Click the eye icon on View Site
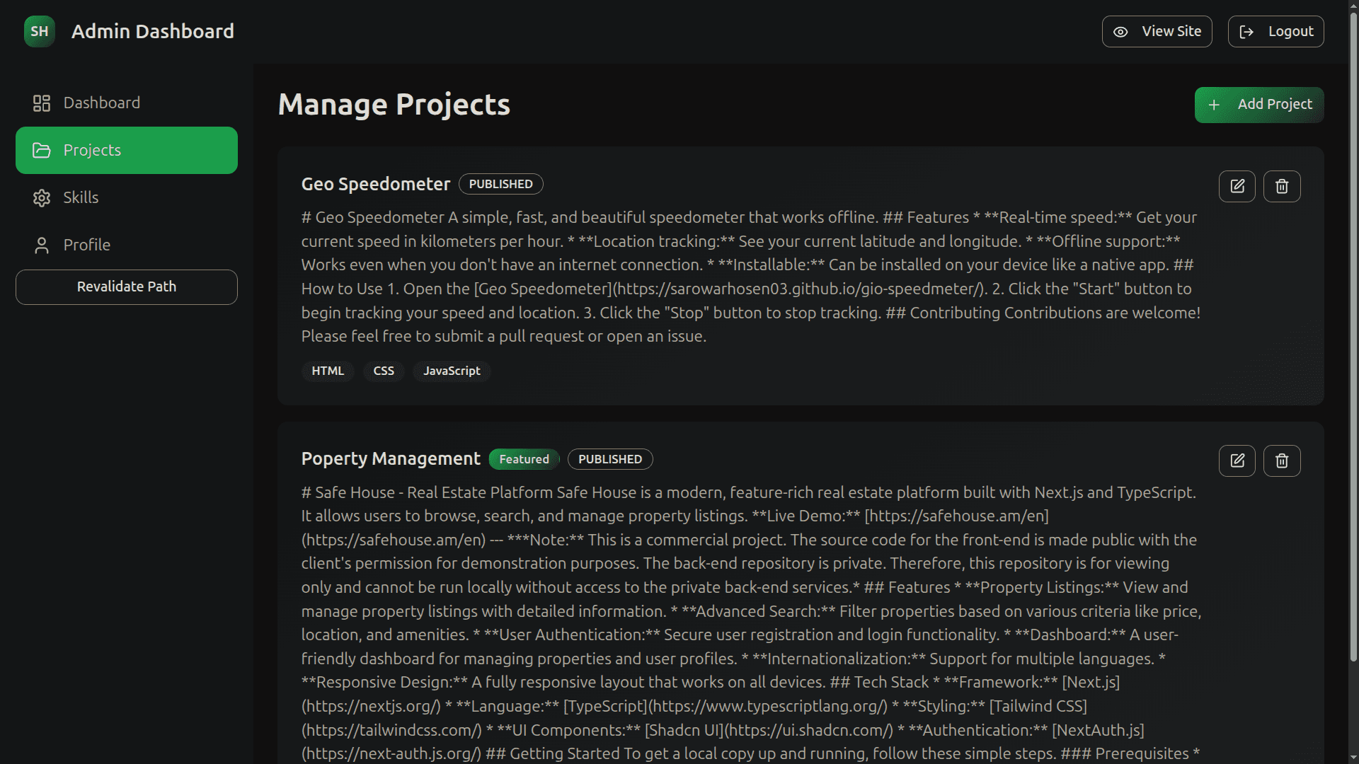Screen dimensions: 1359x764 [x=1120, y=32]
